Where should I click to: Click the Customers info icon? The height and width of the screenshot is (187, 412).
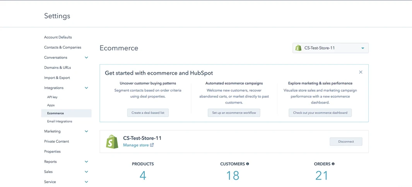point(247,164)
